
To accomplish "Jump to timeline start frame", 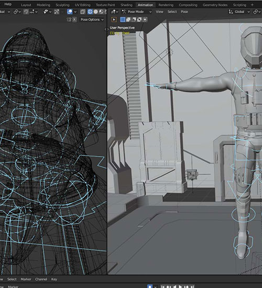I will [162, 286].
